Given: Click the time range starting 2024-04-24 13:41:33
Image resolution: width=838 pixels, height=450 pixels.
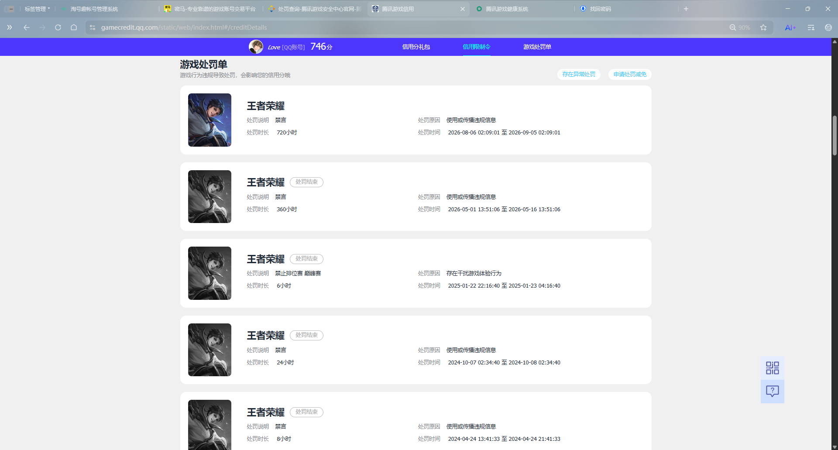Looking at the screenshot, I should tap(504, 439).
